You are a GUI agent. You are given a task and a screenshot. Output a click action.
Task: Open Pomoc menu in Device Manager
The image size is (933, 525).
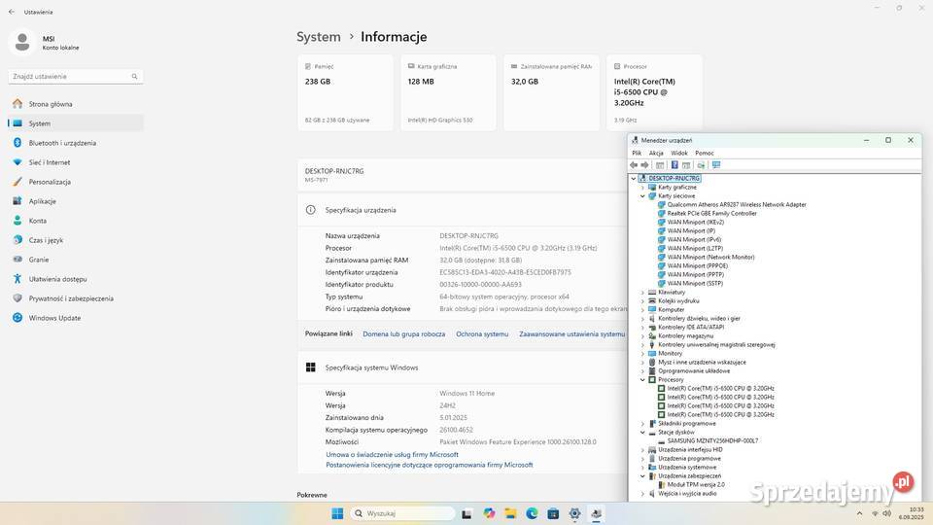(x=705, y=153)
